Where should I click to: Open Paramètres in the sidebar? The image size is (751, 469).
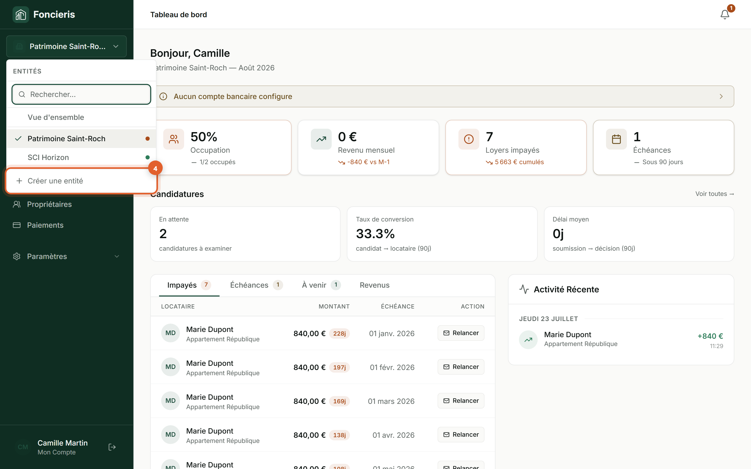click(66, 256)
